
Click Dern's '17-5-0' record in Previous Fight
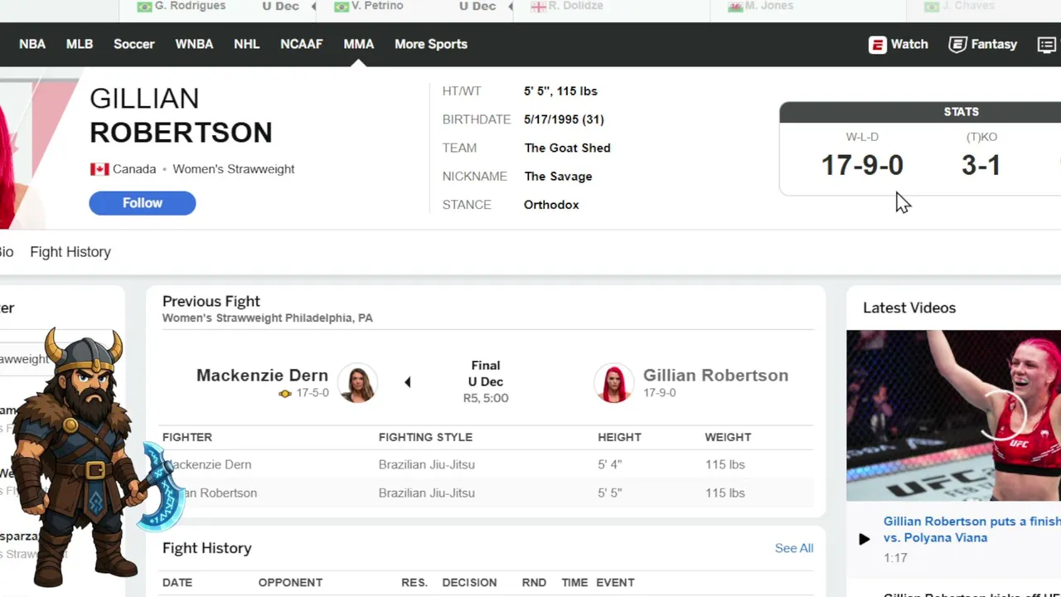coord(312,393)
